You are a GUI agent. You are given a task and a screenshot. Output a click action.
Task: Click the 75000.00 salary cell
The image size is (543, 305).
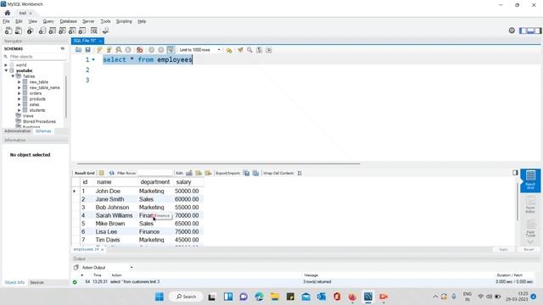187,231
